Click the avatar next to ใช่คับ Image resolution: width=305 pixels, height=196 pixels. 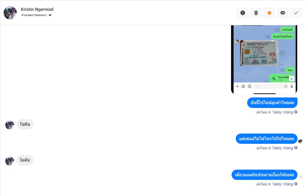[10, 125]
